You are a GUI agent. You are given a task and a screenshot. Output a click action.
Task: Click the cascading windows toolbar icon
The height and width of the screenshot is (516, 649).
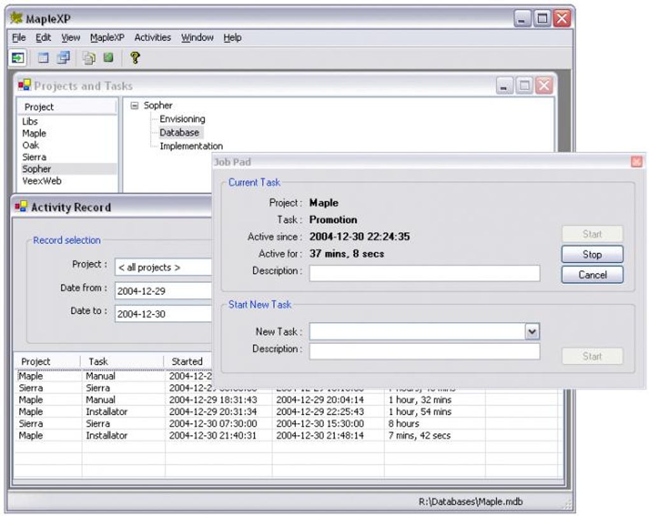pos(63,58)
